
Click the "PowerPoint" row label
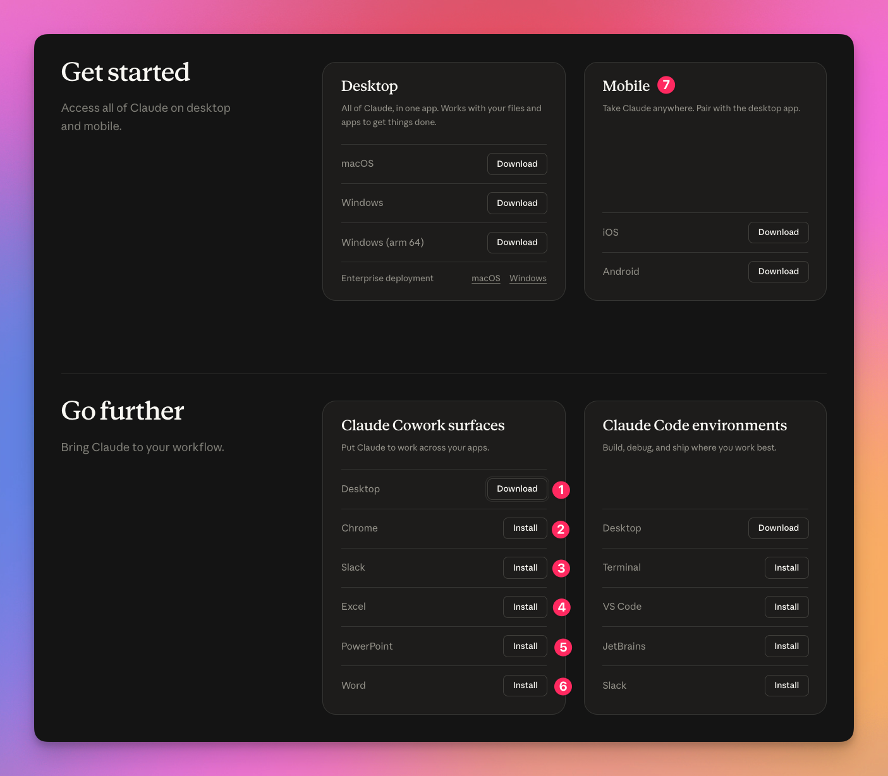coord(367,646)
